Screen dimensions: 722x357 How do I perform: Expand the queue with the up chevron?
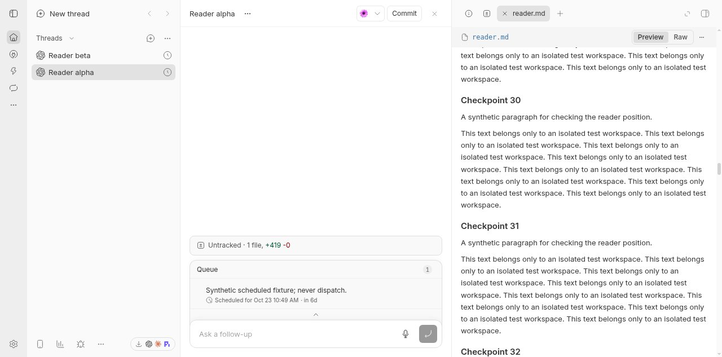(x=316, y=315)
